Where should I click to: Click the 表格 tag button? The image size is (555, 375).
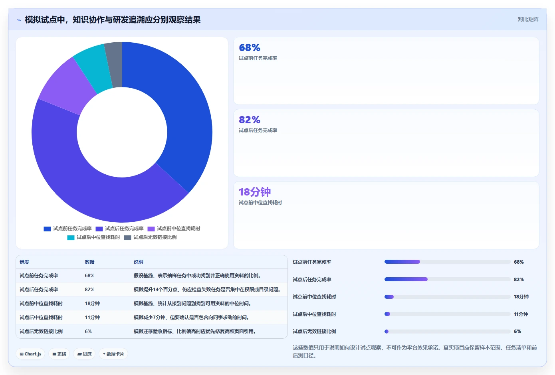59,354
